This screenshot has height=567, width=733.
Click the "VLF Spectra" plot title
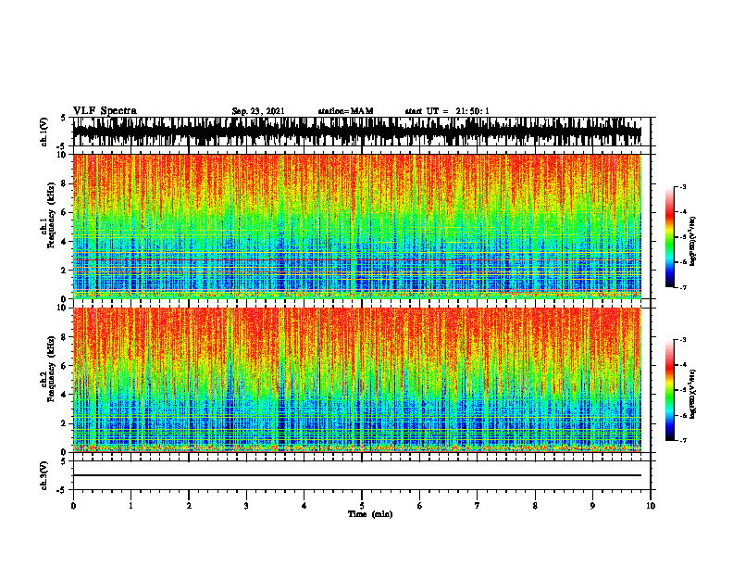point(105,111)
